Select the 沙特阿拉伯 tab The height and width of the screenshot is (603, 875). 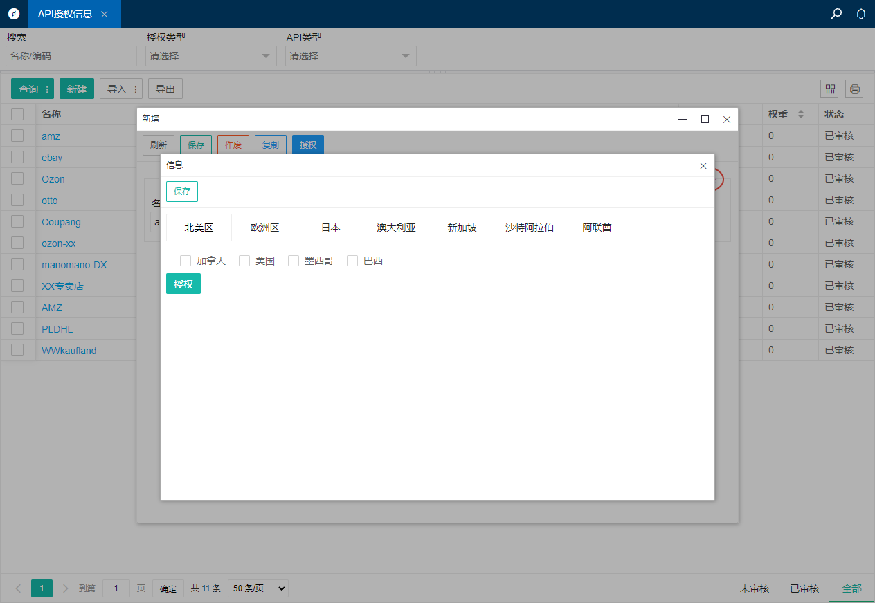(x=530, y=228)
